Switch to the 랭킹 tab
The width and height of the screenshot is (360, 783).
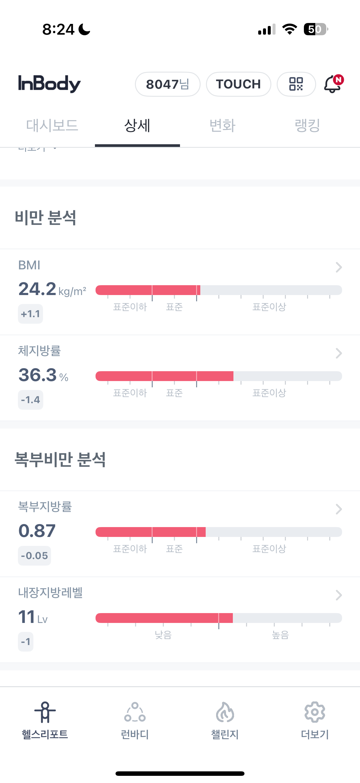(307, 125)
